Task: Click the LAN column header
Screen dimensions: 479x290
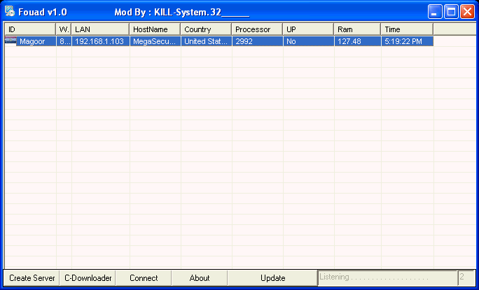Action: [100, 29]
